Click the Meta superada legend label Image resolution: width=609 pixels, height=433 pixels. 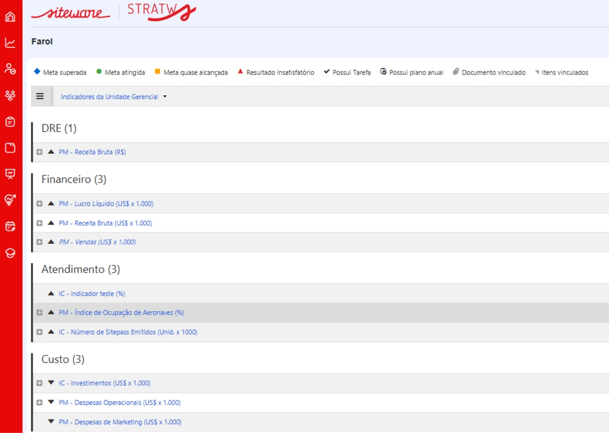[x=65, y=73]
